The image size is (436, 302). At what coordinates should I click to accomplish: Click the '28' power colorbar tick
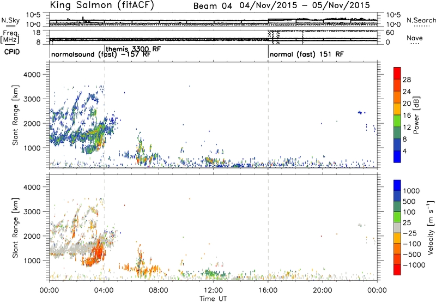(407, 80)
